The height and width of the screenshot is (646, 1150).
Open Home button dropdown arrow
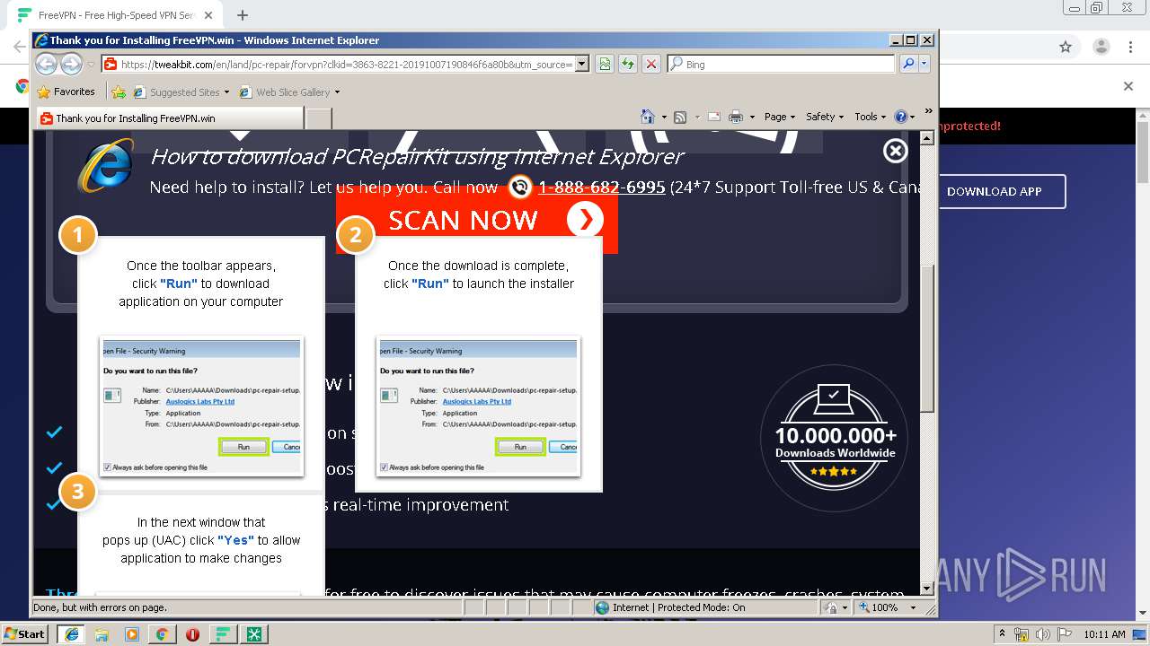tap(664, 117)
